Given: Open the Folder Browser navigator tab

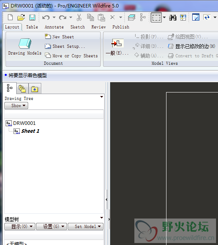Looking at the screenshot, I should point(22,89).
